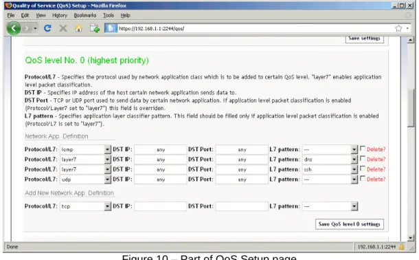Open the back/forward history dropdown arrow
This screenshot has height=260, width=419.
(35, 28)
